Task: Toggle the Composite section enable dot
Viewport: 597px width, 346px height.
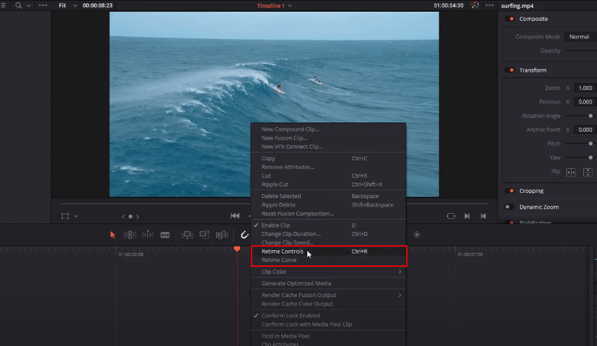Action: [x=510, y=19]
